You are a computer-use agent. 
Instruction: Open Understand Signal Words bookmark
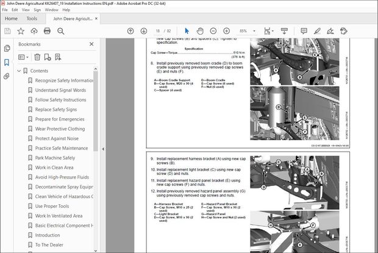pos(60,90)
